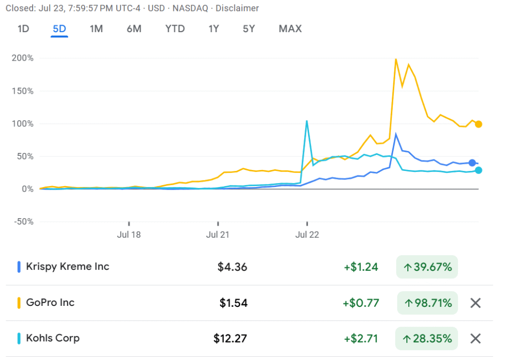Click the -50% y-axis label

point(24,222)
